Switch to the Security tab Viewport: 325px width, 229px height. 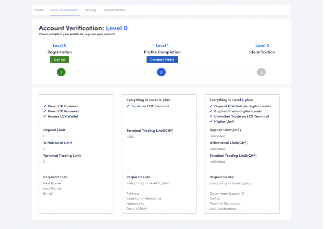pos(91,10)
